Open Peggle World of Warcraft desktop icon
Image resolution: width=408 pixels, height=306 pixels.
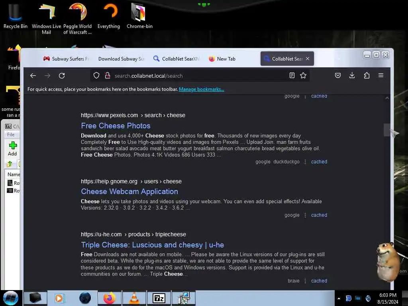78,18
